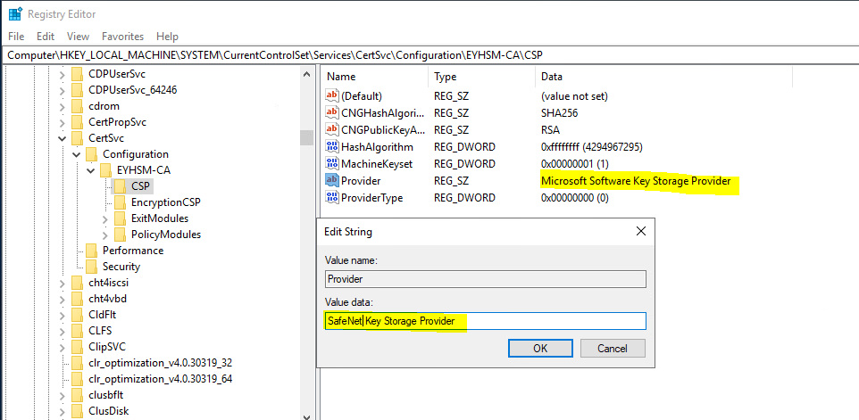The image size is (859, 420).
Task: Click the 'SHA256' data value
Action: click(559, 112)
